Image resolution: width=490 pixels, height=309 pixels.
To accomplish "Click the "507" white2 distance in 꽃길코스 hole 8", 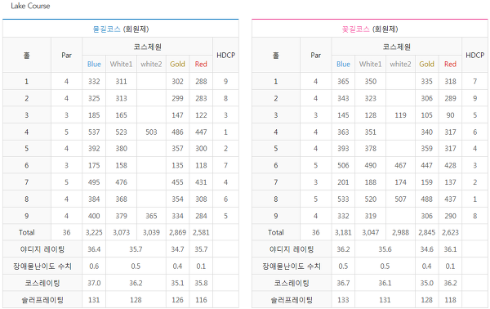I will click(400, 199).
